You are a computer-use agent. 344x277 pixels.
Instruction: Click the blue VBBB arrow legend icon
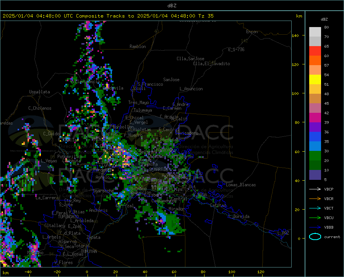(x=315, y=227)
